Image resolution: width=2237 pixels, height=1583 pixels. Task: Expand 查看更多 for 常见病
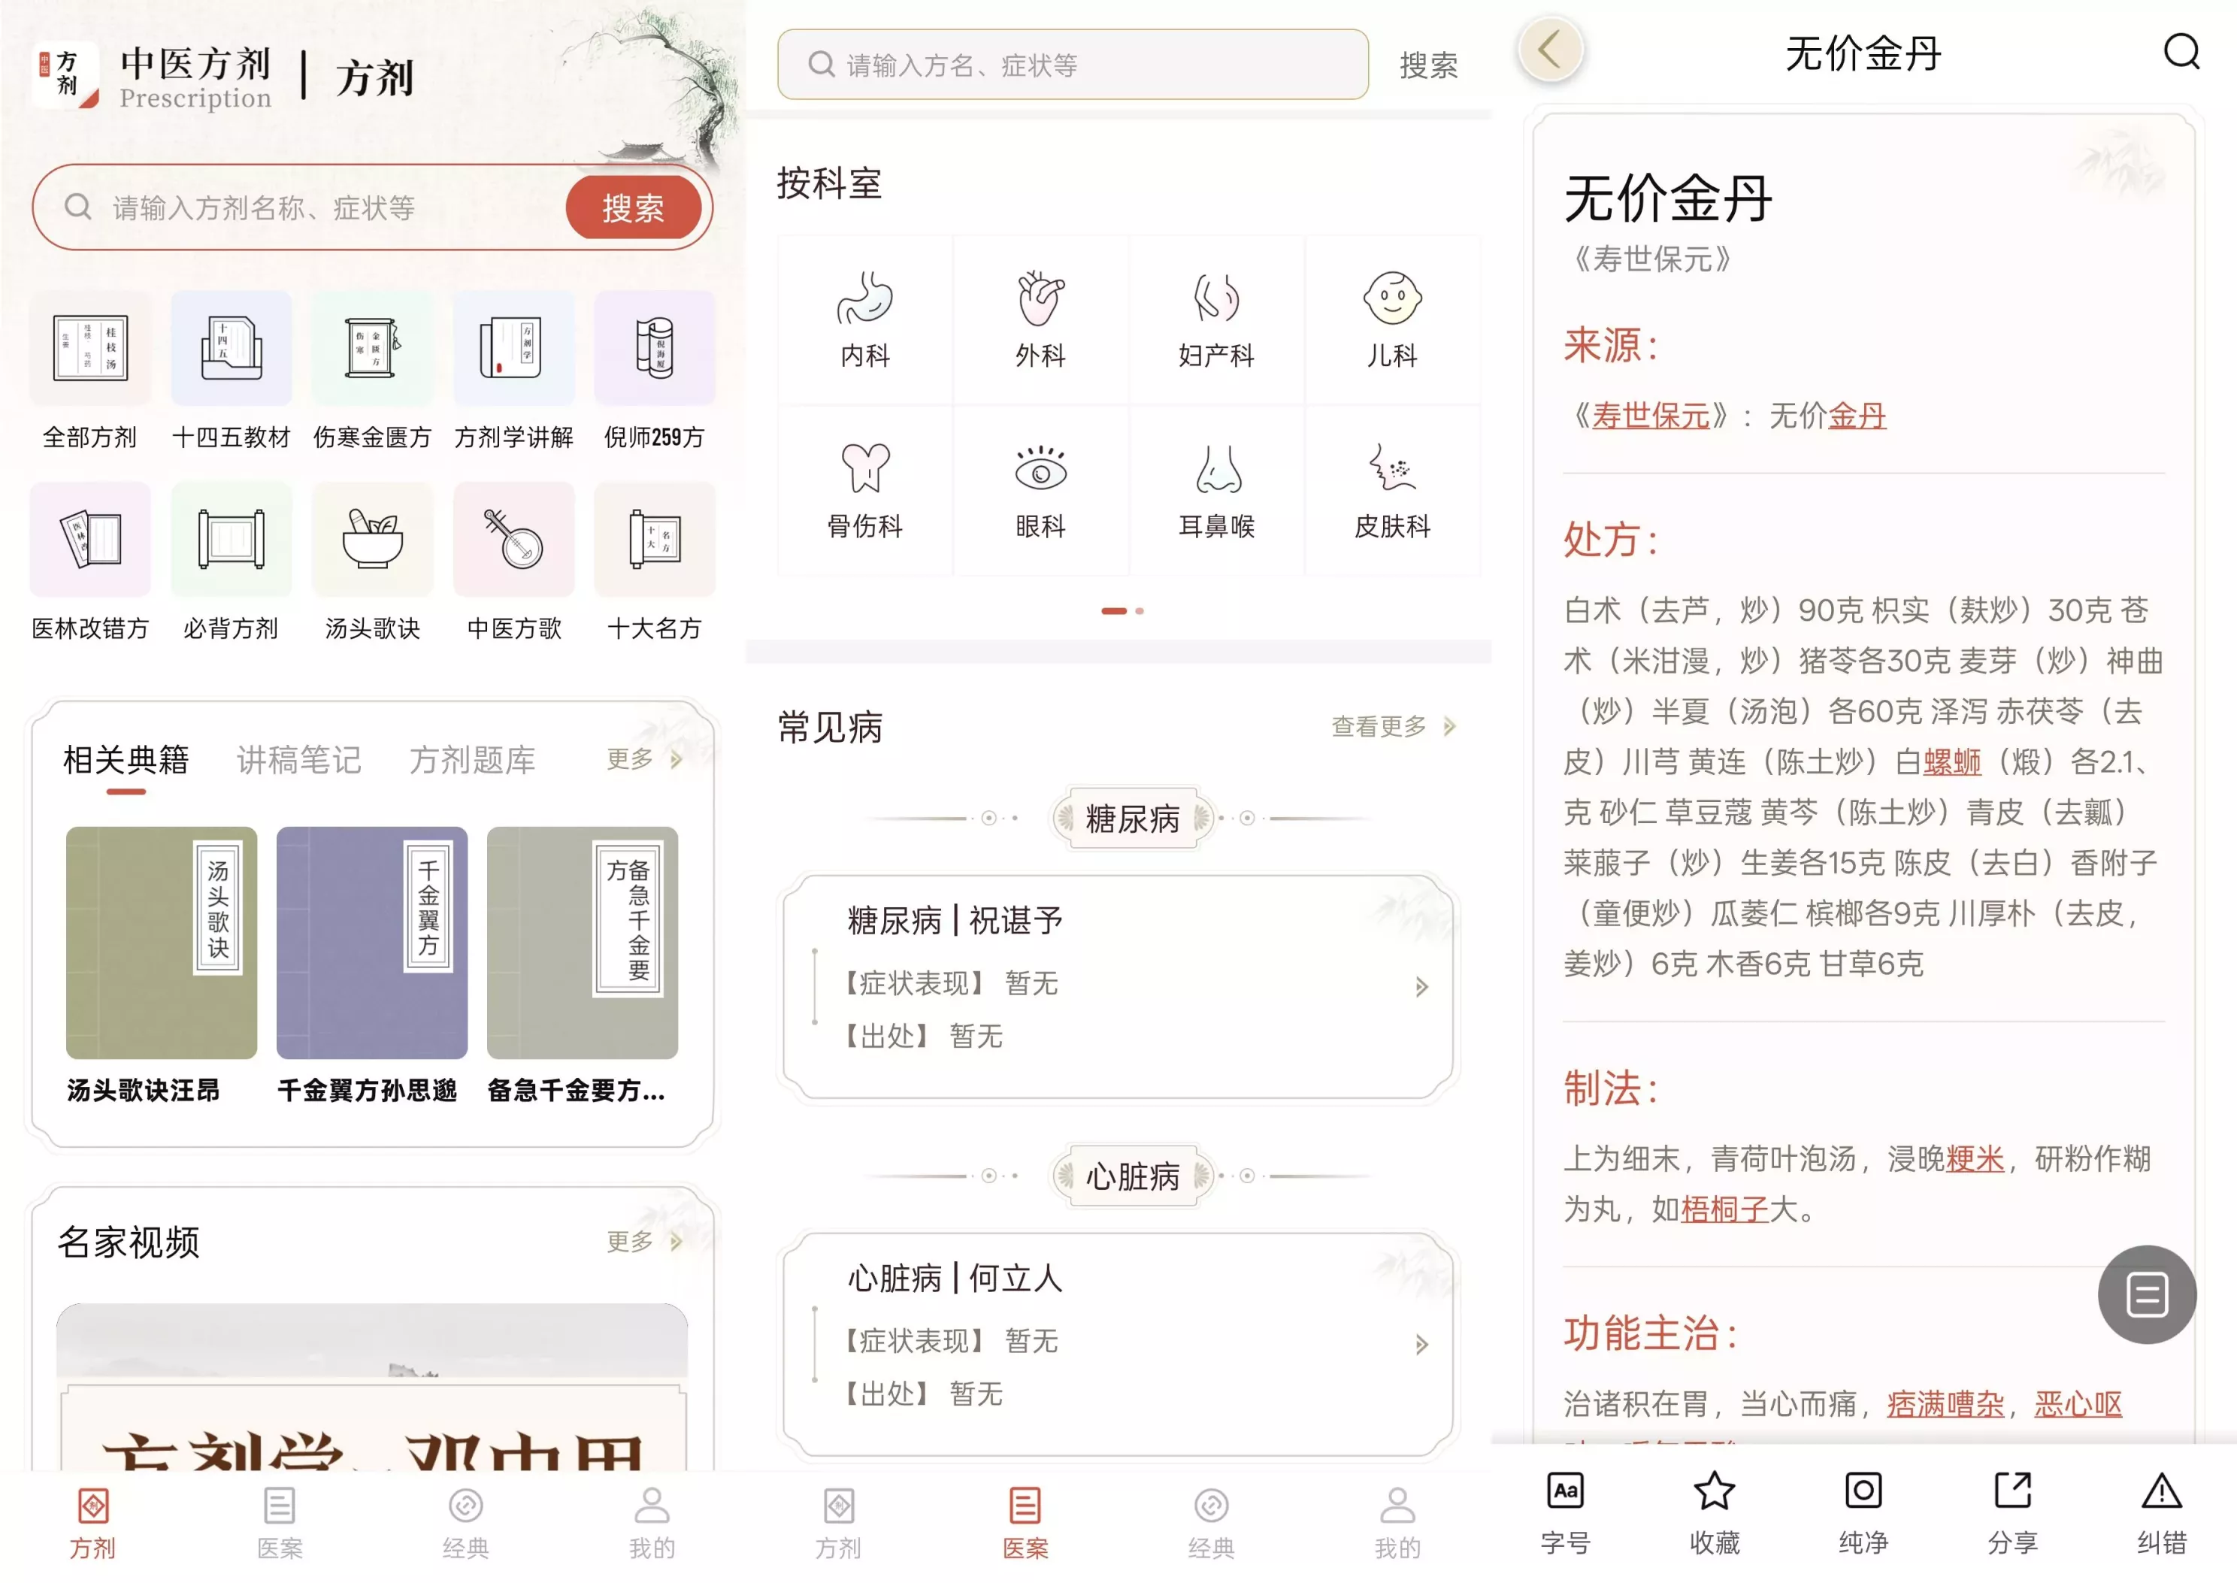[1392, 726]
